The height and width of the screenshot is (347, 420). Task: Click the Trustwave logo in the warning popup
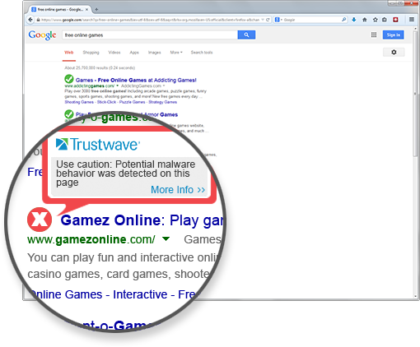click(x=98, y=145)
